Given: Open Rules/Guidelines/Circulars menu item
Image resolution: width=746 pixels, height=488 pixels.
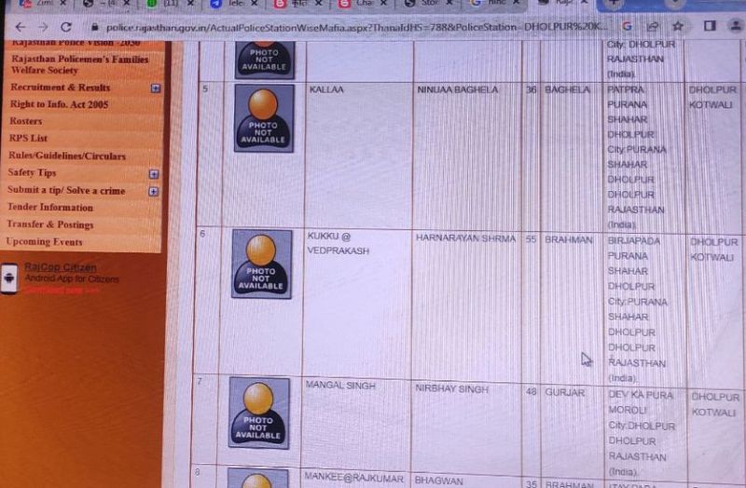Looking at the screenshot, I should point(66,156).
